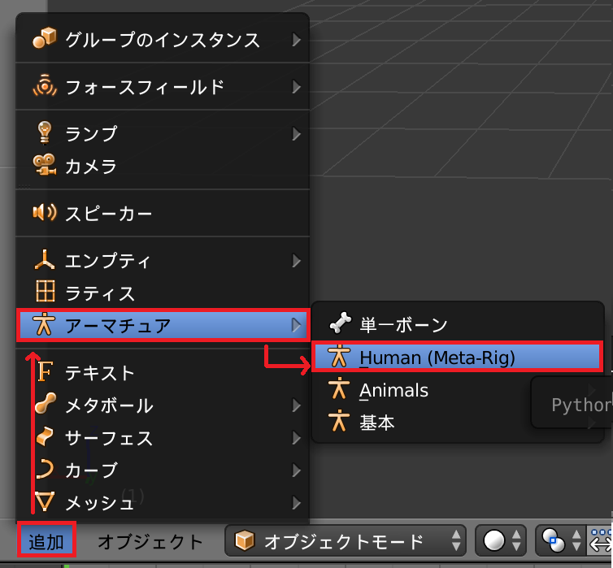Open the オブジェクトモード mode dropdown
The image size is (613, 568).
[x=346, y=541]
